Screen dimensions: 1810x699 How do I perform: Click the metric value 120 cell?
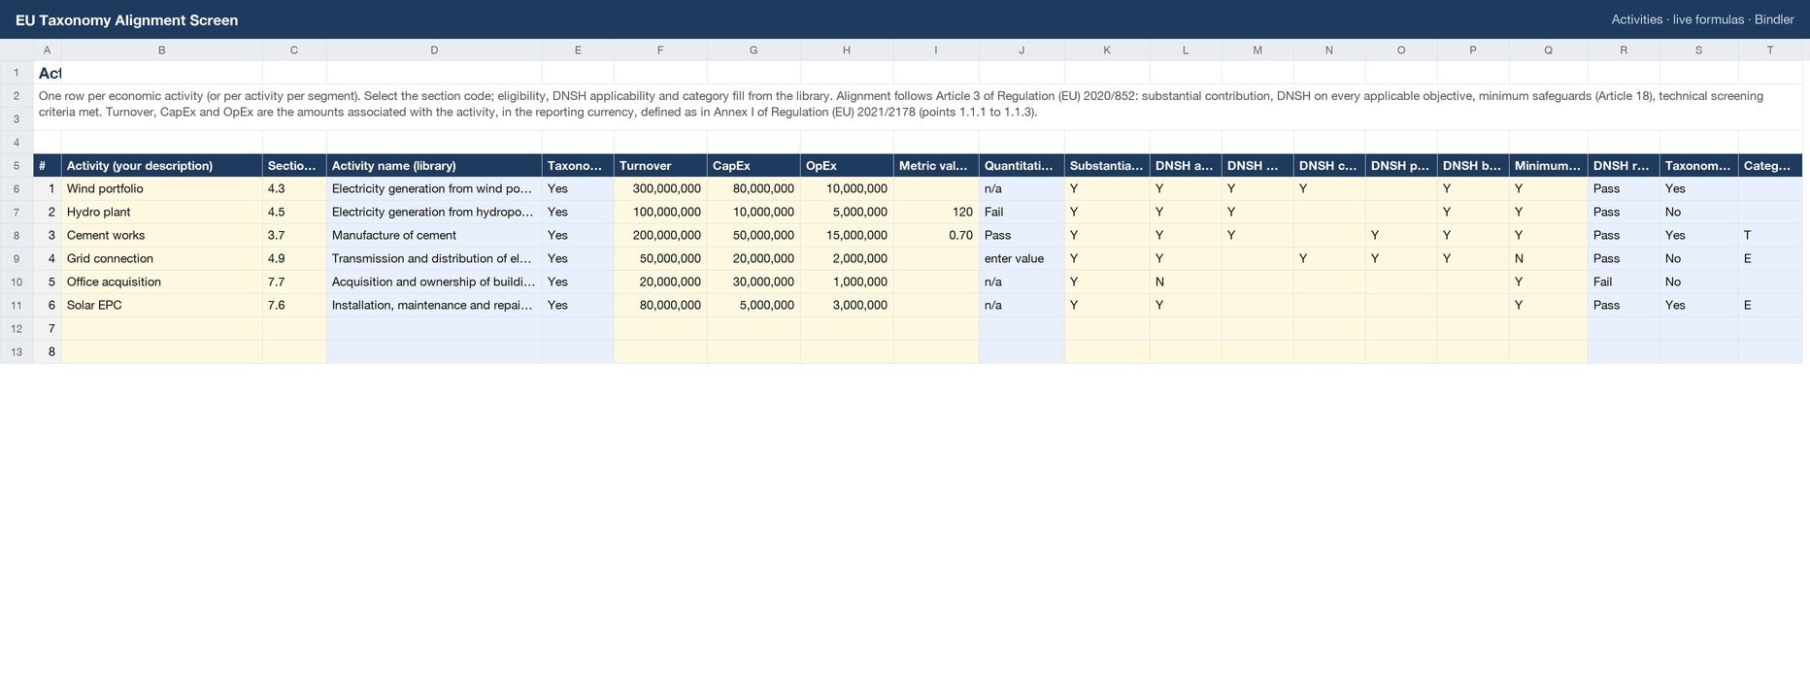[x=936, y=212]
